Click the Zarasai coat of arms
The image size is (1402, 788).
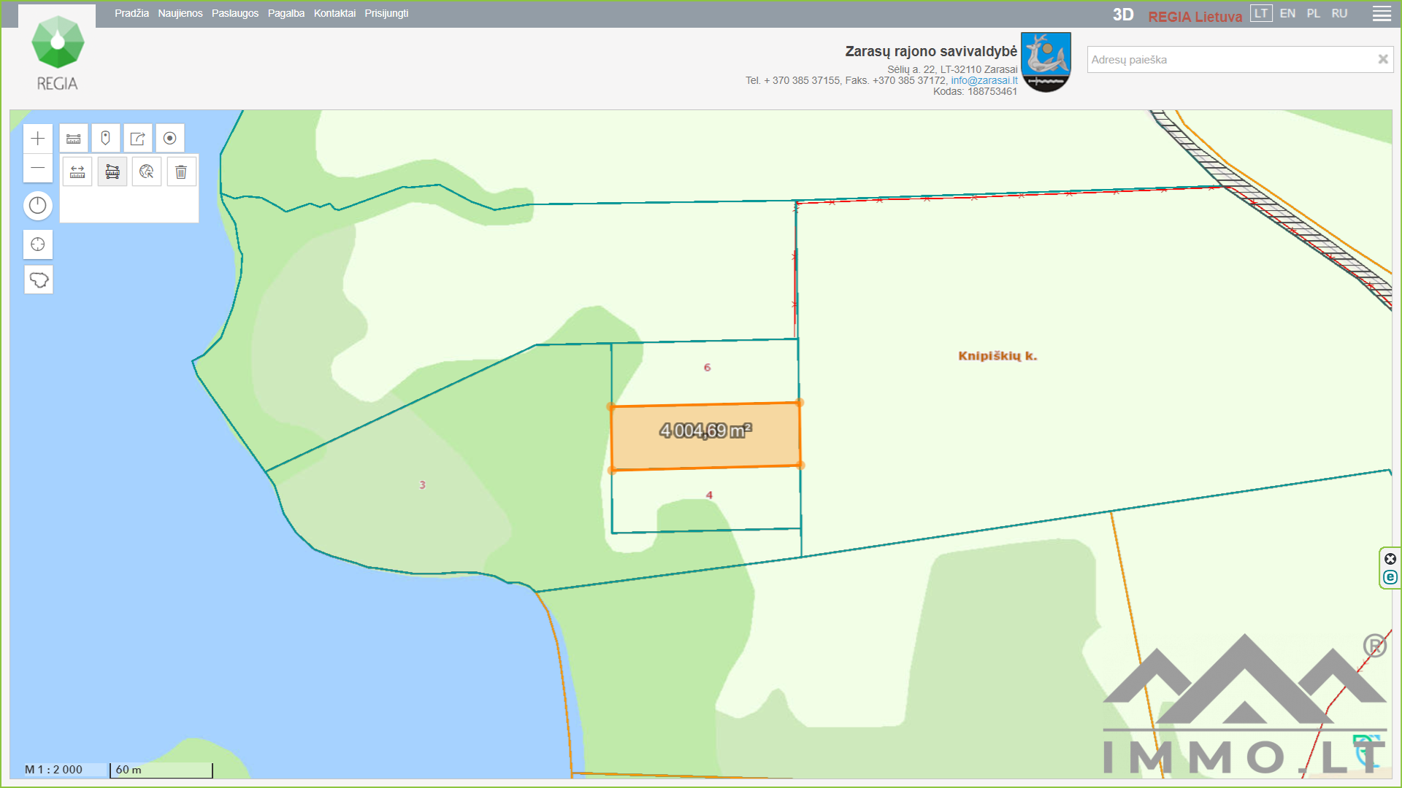1046,62
